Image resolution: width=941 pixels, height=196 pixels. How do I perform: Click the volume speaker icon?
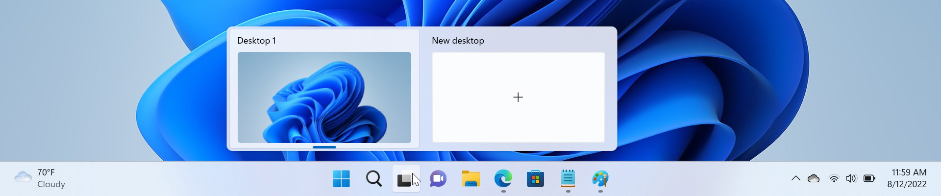(851, 178)
